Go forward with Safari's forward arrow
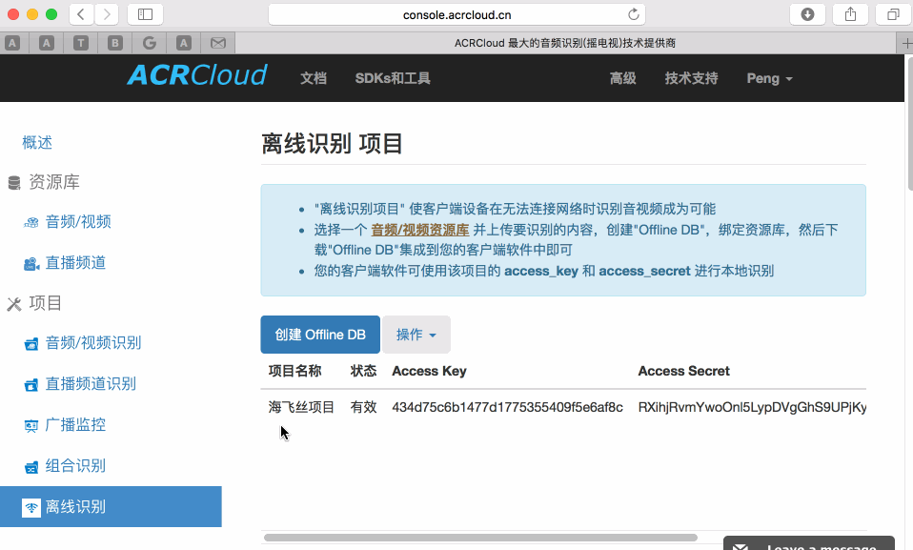The width and height of the screenshot is (913, 550). (x=107, y=14)
